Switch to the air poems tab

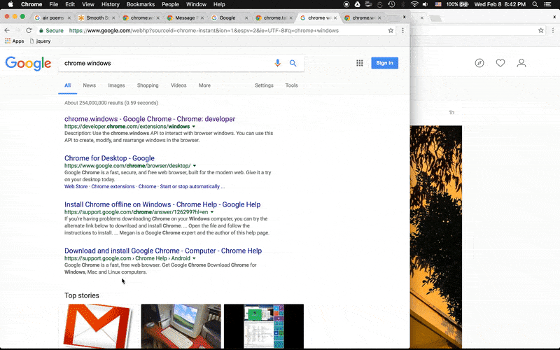point(53,17)
